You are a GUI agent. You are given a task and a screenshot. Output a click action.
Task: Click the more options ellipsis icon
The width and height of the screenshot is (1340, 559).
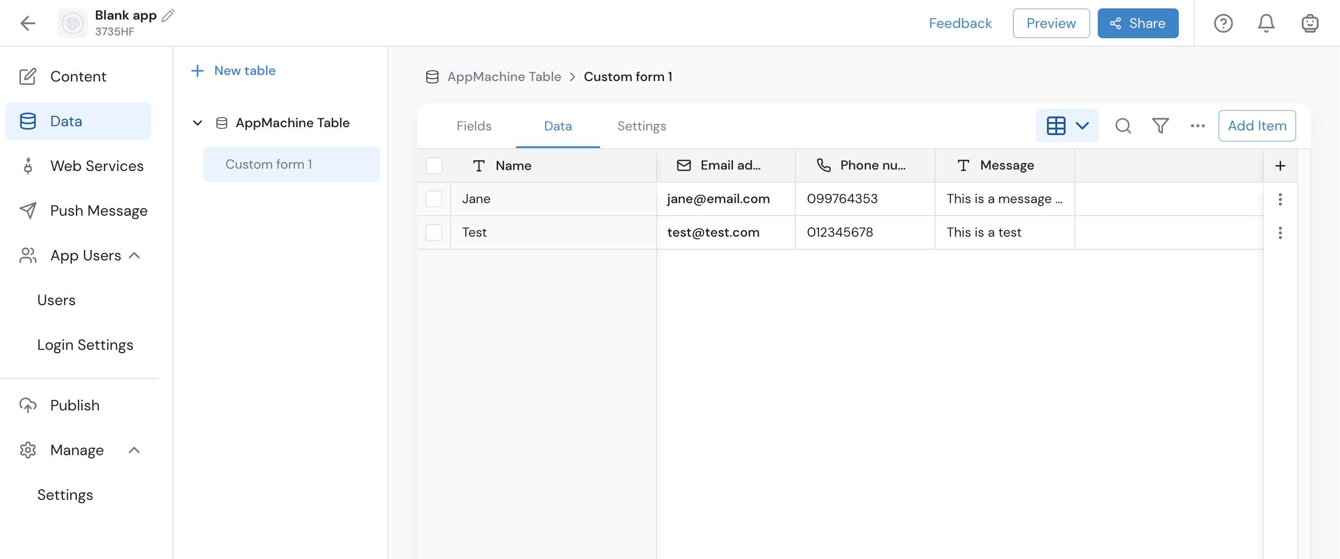coord(1197,125)
